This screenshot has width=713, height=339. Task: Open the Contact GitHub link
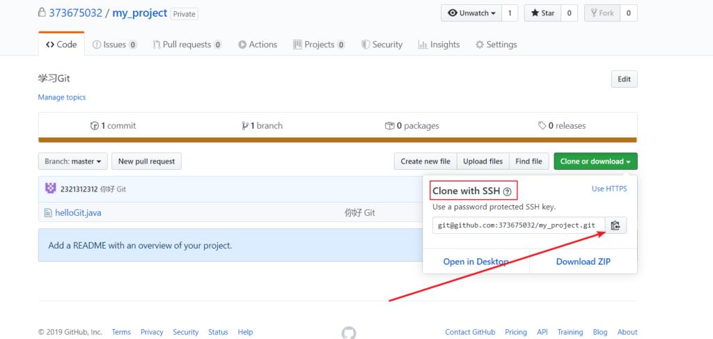click(x=470, y=332)
